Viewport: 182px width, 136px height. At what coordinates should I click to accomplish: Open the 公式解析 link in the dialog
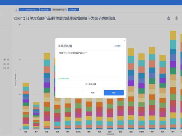coord(118,46)
